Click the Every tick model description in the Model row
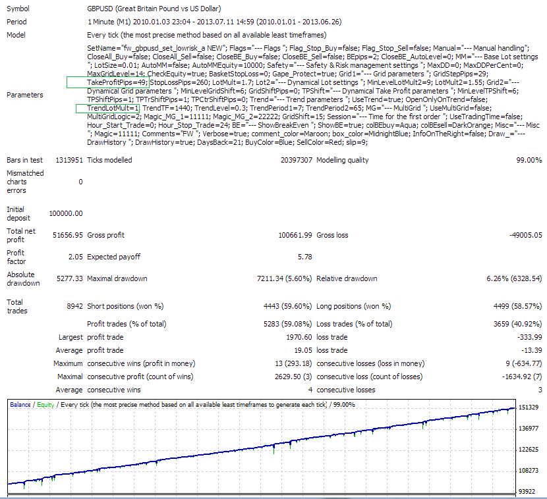The width and height of the screenshot is (547, 499). click(x=206, y=35)
